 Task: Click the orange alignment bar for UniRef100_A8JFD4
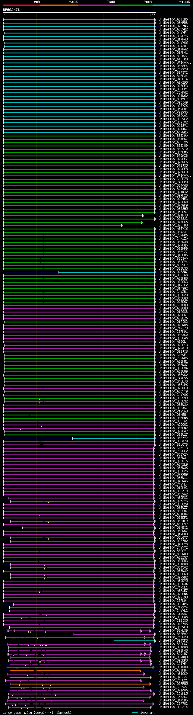75,671
